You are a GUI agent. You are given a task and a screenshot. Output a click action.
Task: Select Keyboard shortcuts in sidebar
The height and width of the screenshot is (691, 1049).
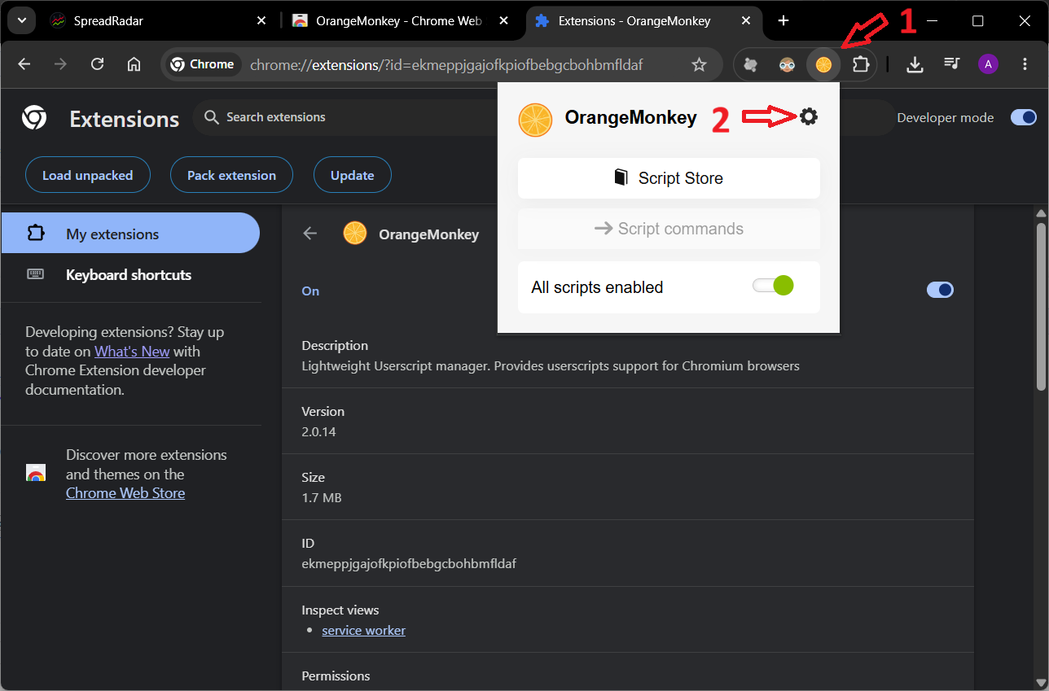130,275
